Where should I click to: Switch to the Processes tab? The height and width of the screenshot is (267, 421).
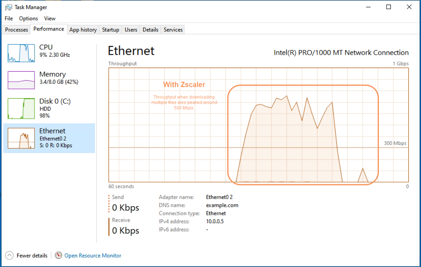click(17, 30)
